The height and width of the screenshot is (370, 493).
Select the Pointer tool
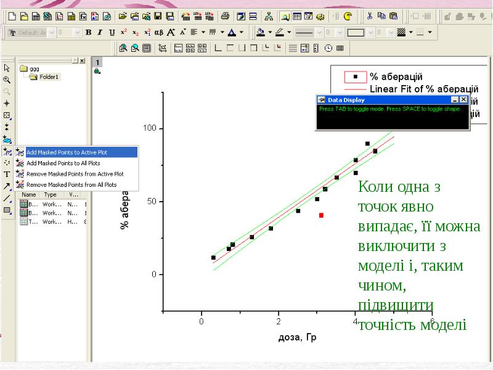pos(7,68)
